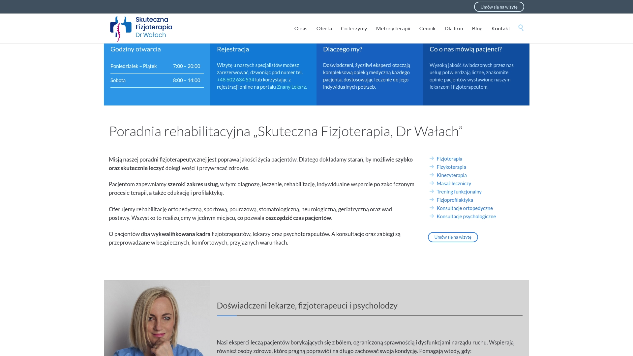Call the phone number +48 602 634 534
The image size is (633, 356).
[x=235, y=79]
